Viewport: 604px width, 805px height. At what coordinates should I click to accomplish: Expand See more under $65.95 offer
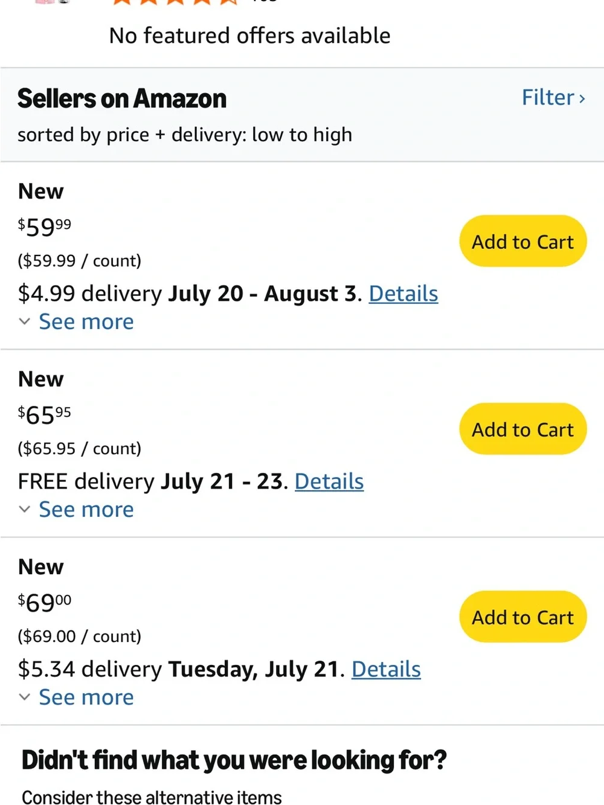pos(86,510)
